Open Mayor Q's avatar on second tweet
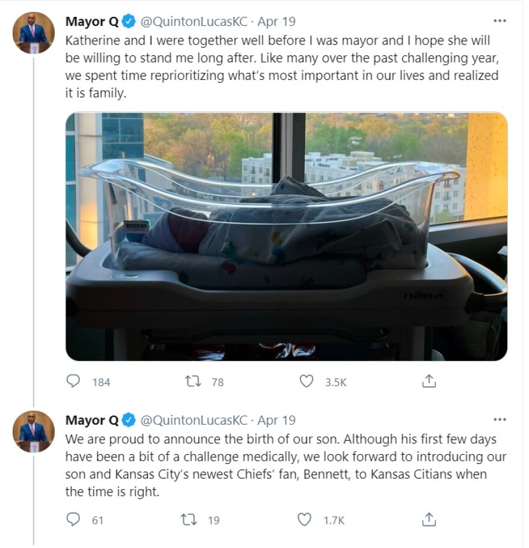 (34, 431)
